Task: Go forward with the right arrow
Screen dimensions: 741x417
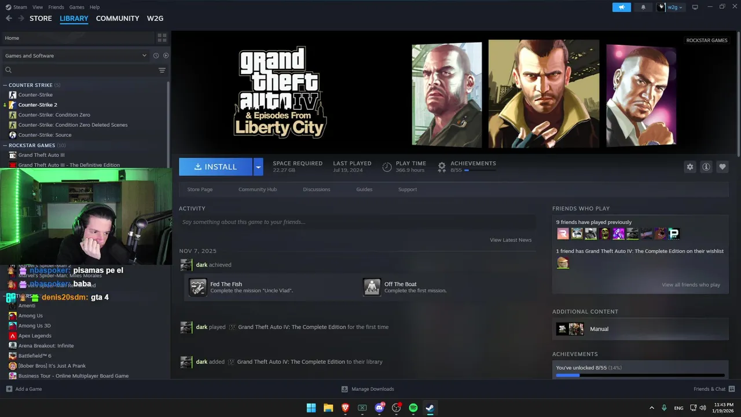Action: coord(21,19)
